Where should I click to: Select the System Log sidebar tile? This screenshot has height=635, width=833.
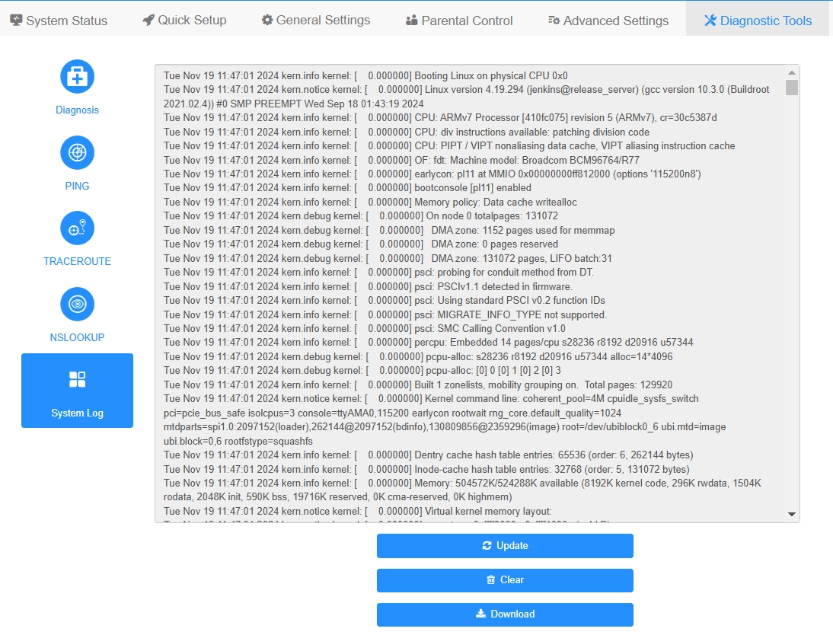77,391
